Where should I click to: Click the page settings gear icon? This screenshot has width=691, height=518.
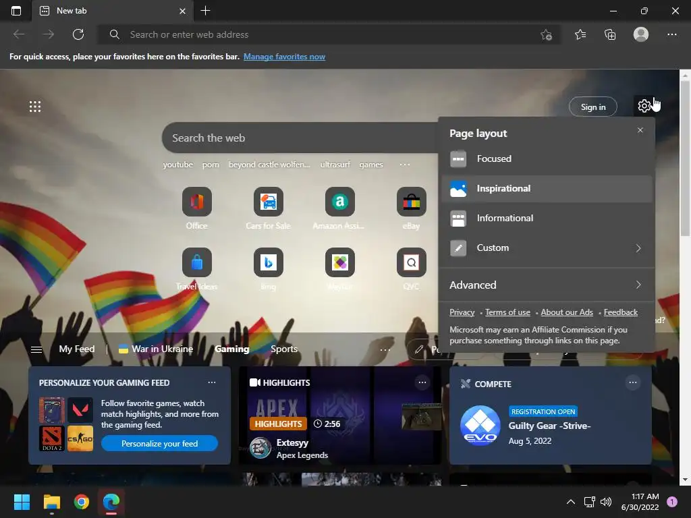coord(644,106)
